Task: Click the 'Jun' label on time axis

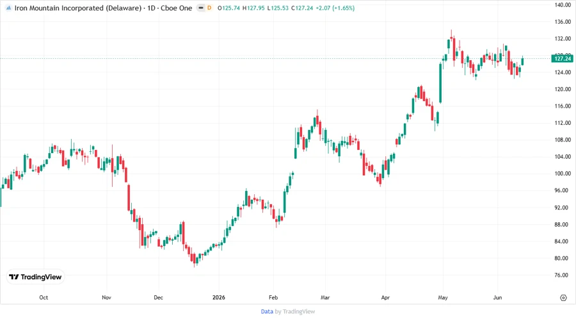Action: click(x=497, y=297)
